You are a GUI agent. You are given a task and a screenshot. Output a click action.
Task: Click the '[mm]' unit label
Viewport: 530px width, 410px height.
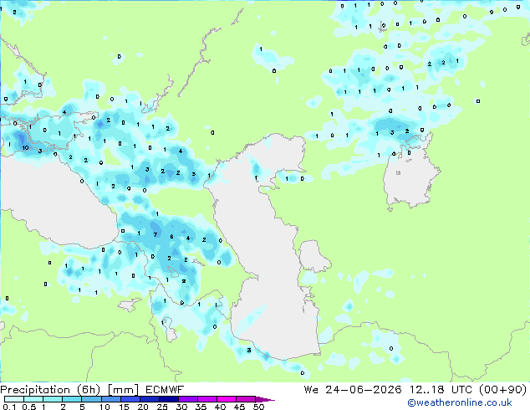pos(123,390)
